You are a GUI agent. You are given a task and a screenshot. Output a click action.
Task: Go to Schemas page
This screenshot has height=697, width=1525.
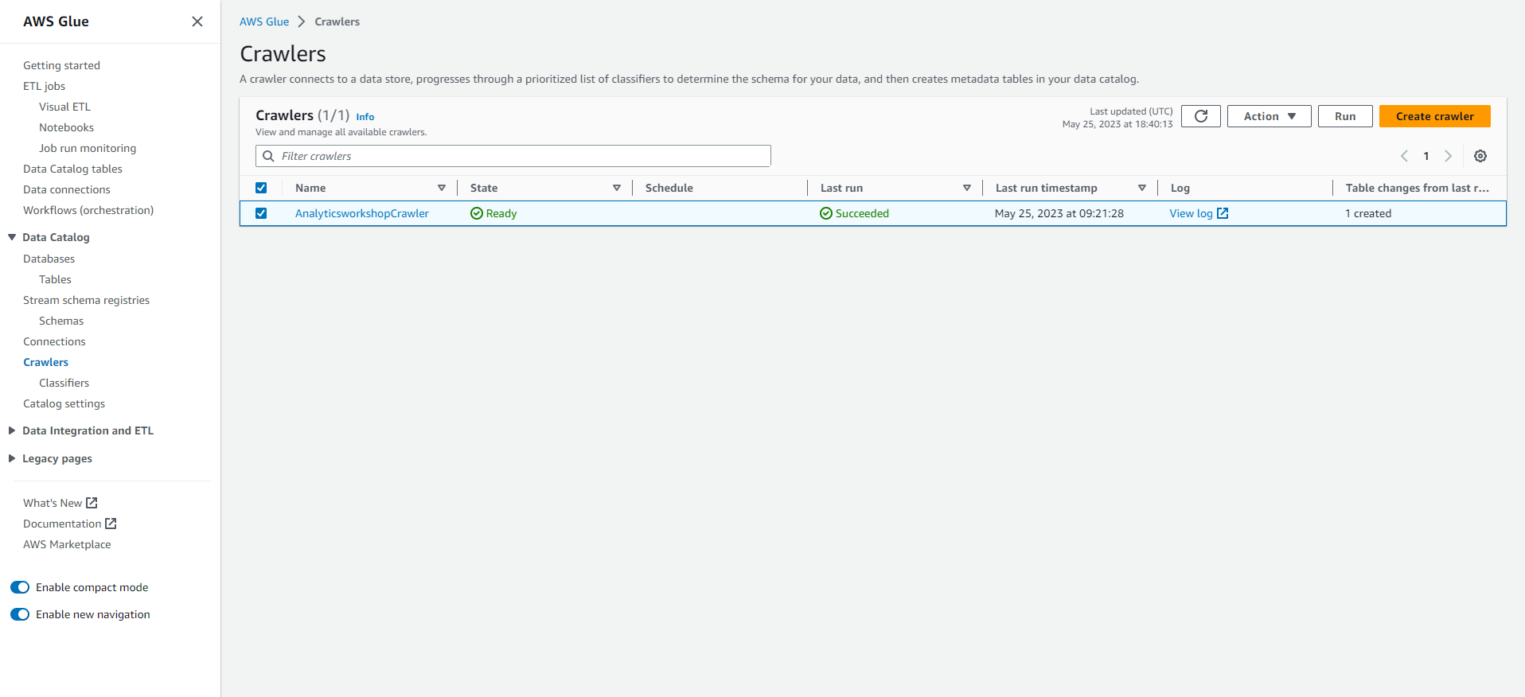[61, 321]
